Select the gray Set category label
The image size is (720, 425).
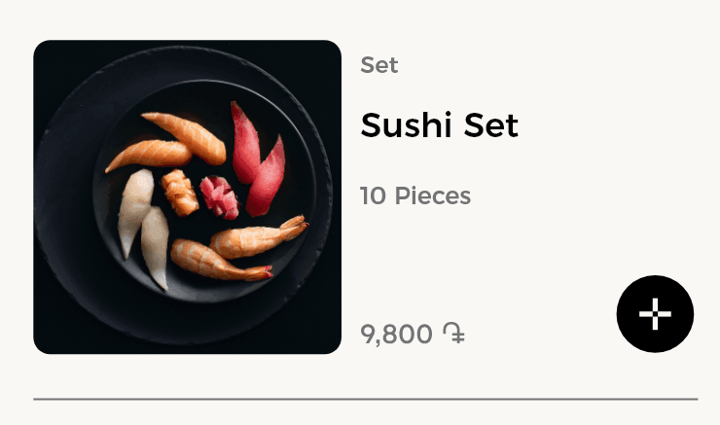(x=378, y=66)
